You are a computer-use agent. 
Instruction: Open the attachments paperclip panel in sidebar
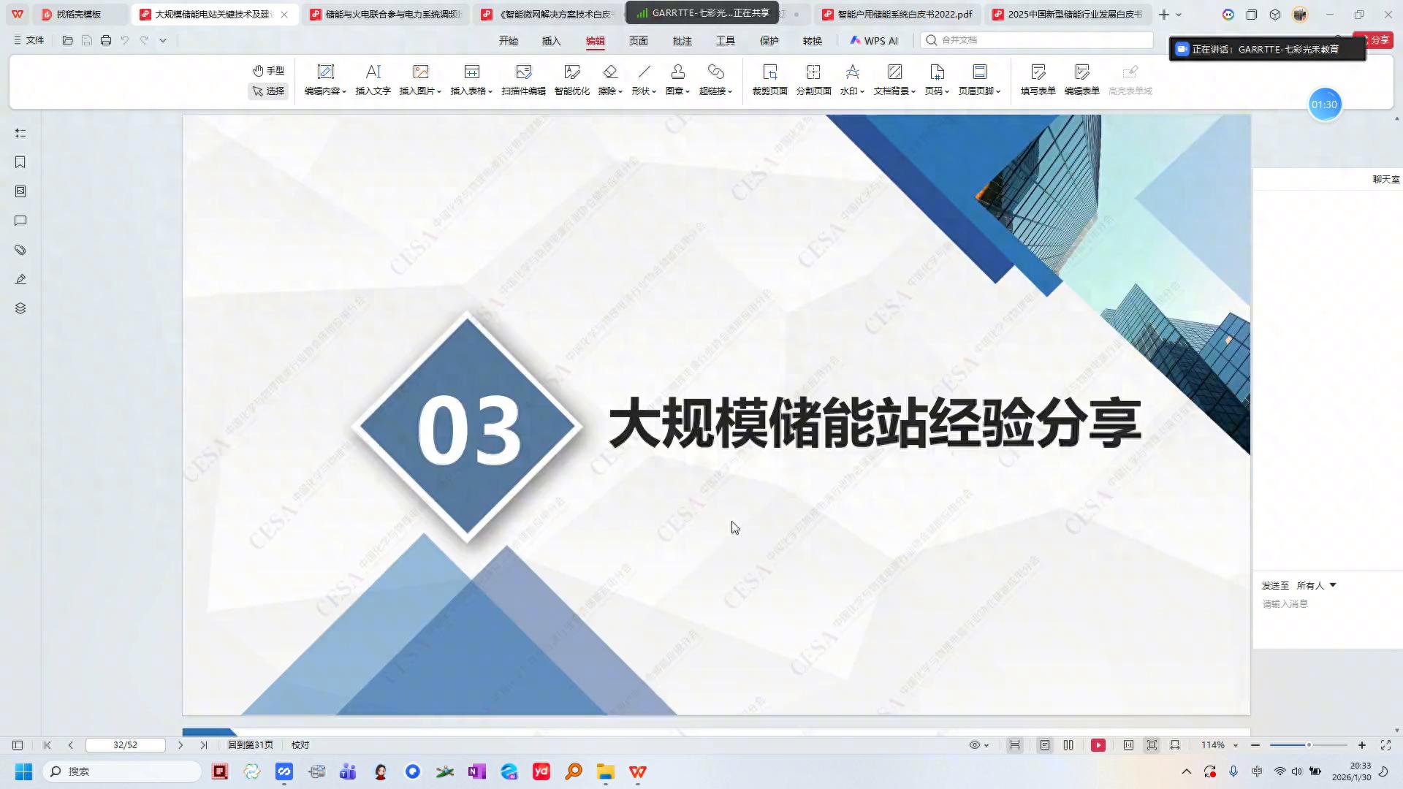(x=20, y=250)
